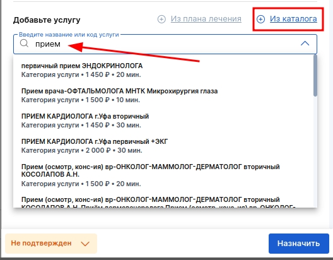This screenshot has height=260, width=333.
Task: Click the dropdown list scrollbar thumb
Action: tap(315, 75)
